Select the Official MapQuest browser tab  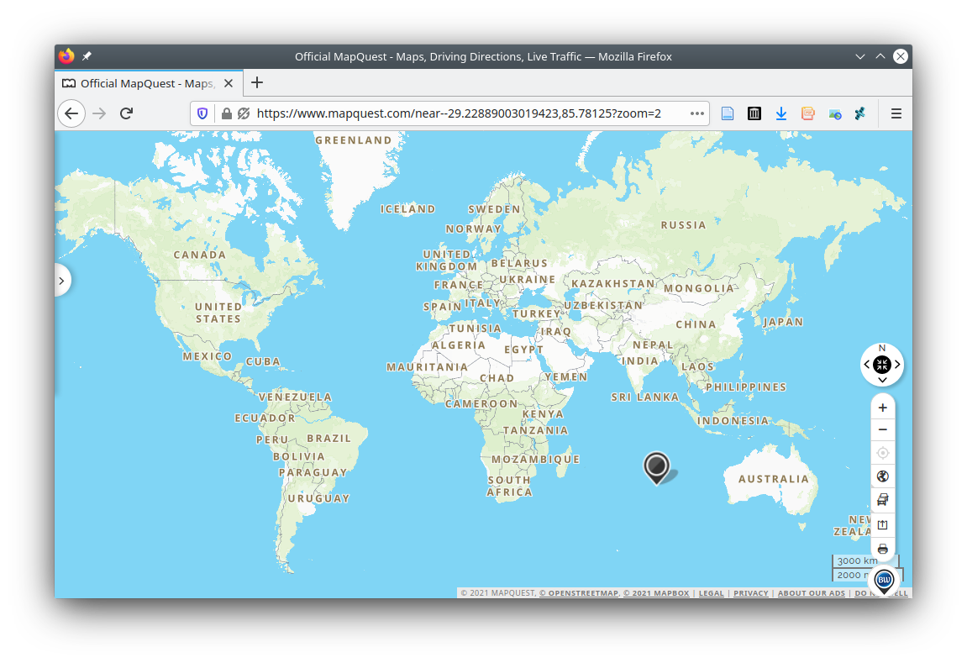tap(149, 83)
